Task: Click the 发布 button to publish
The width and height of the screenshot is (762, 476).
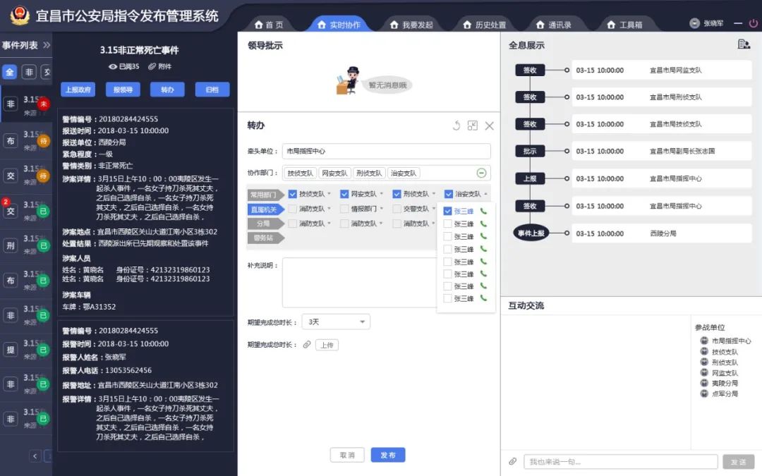Action: (387, 455)
